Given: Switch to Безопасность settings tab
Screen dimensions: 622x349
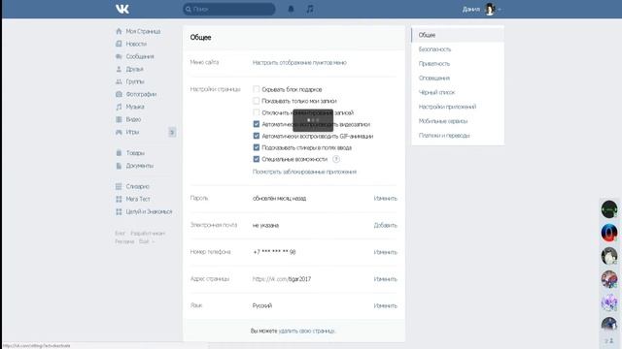Looking at the screenshot, I should [458, 49].
